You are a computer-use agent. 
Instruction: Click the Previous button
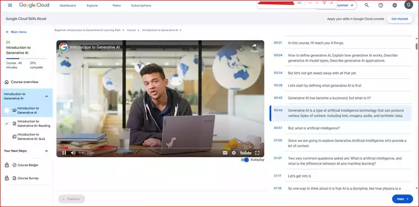(72, 199)
